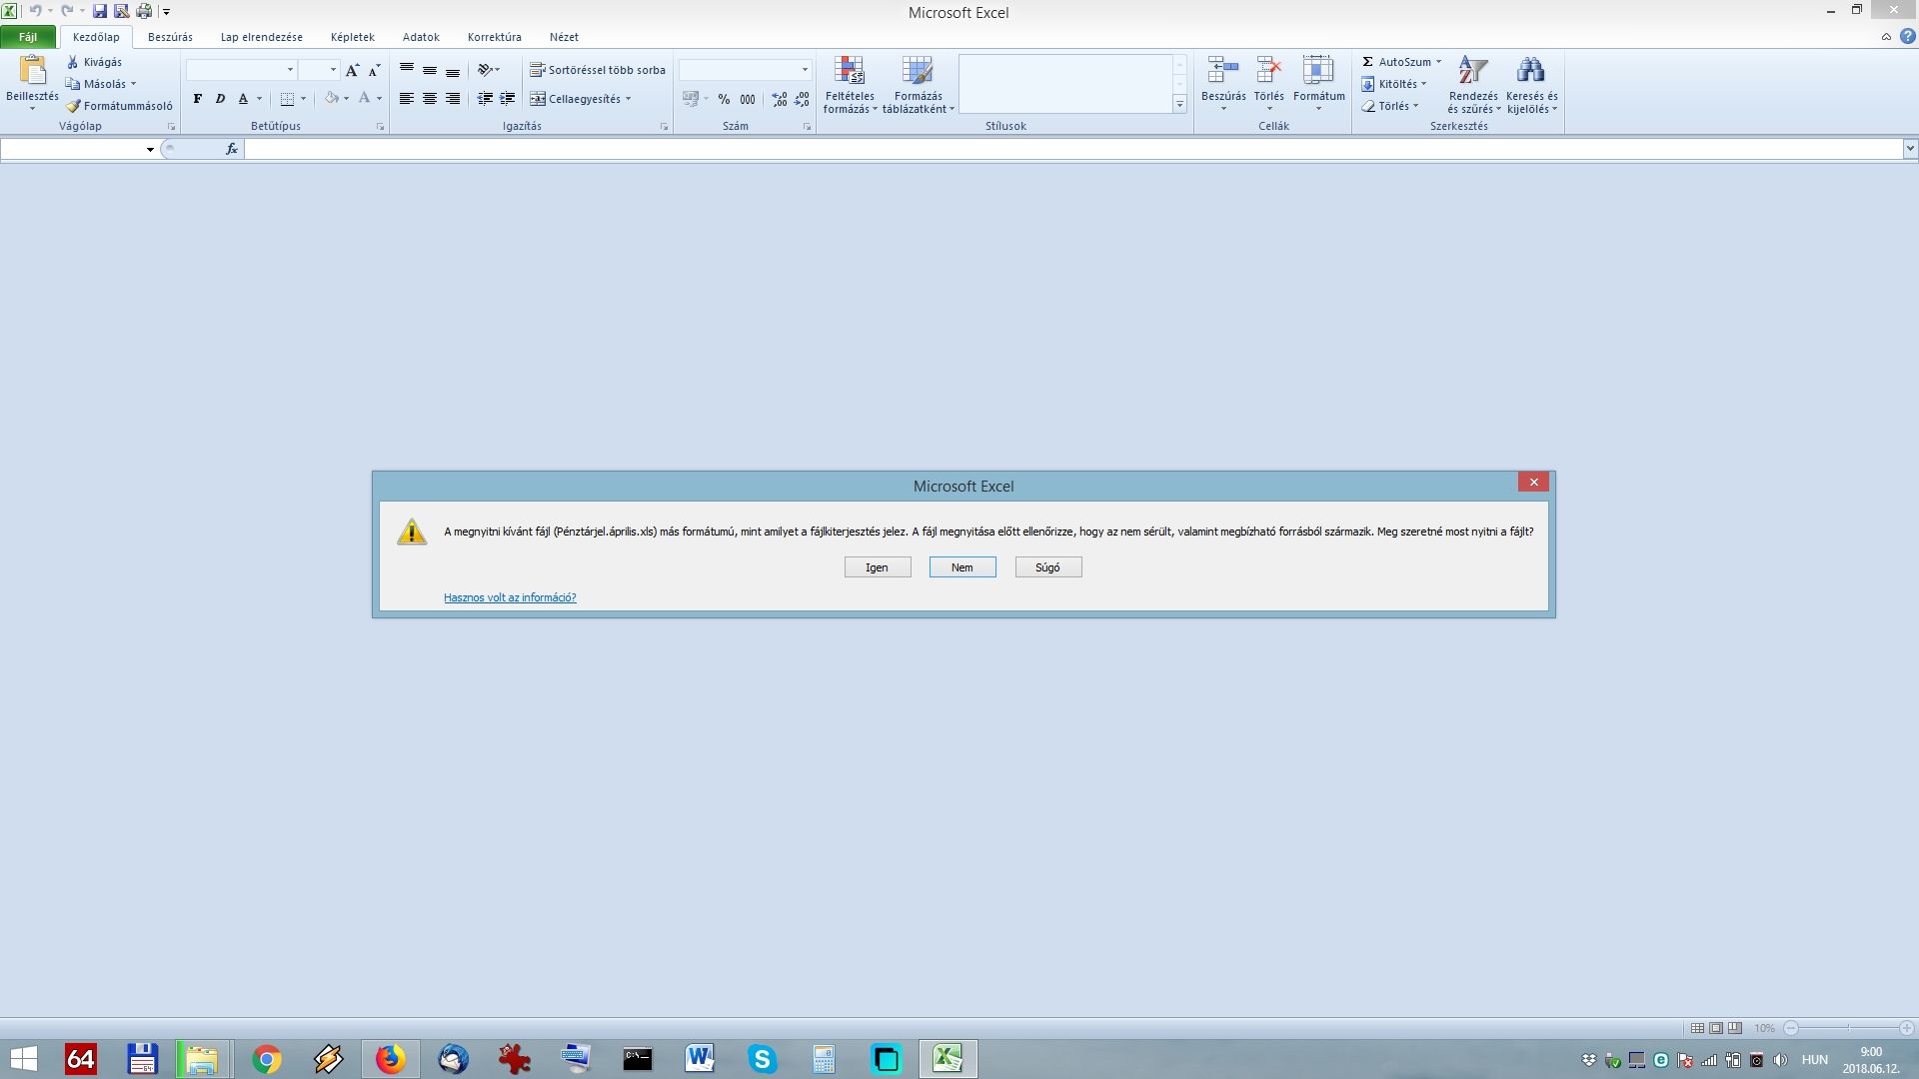
Task: Open Feltételes formázás conditional formatting
Action: click(x=850, y=85)
